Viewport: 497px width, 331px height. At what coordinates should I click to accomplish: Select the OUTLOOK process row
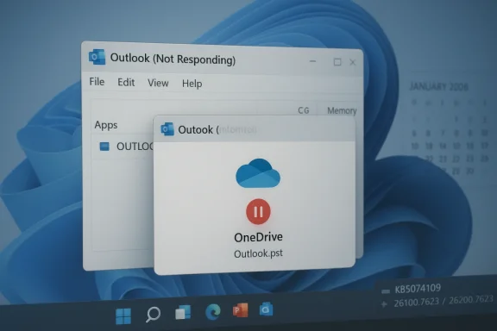(x=123, y=147)
